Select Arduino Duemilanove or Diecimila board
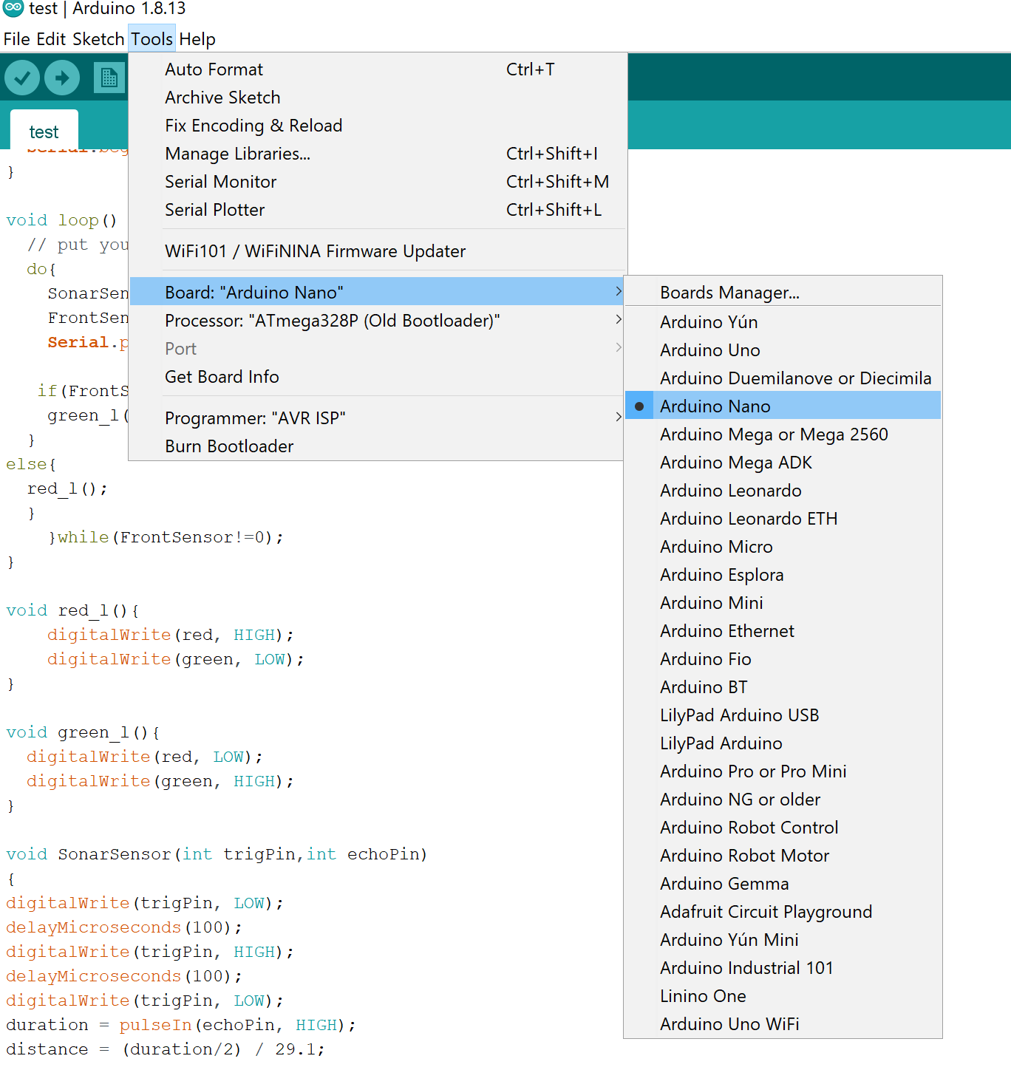 [783, 378]
